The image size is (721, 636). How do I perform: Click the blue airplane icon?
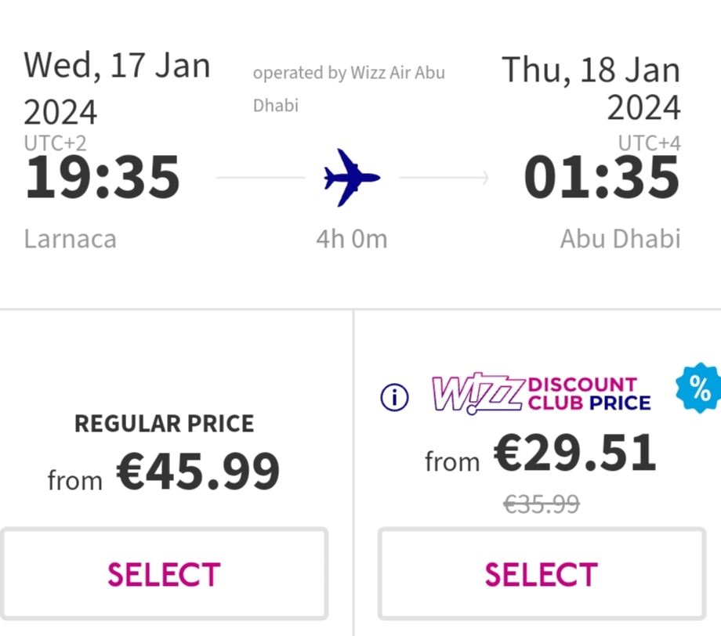352,177
